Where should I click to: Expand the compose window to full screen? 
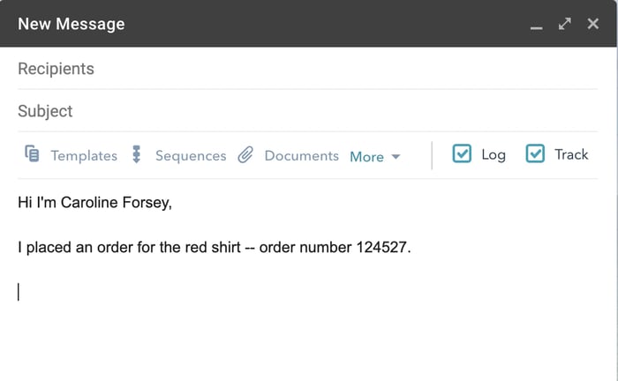[x=565, y=24]
